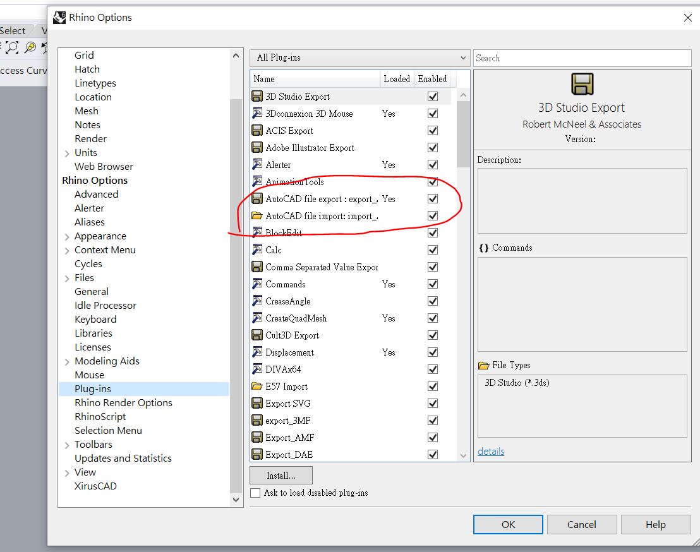The width and height of the screenshot is (700, 552).
Task: Click the ACIS Export disk icon
Action: (257, 130)
